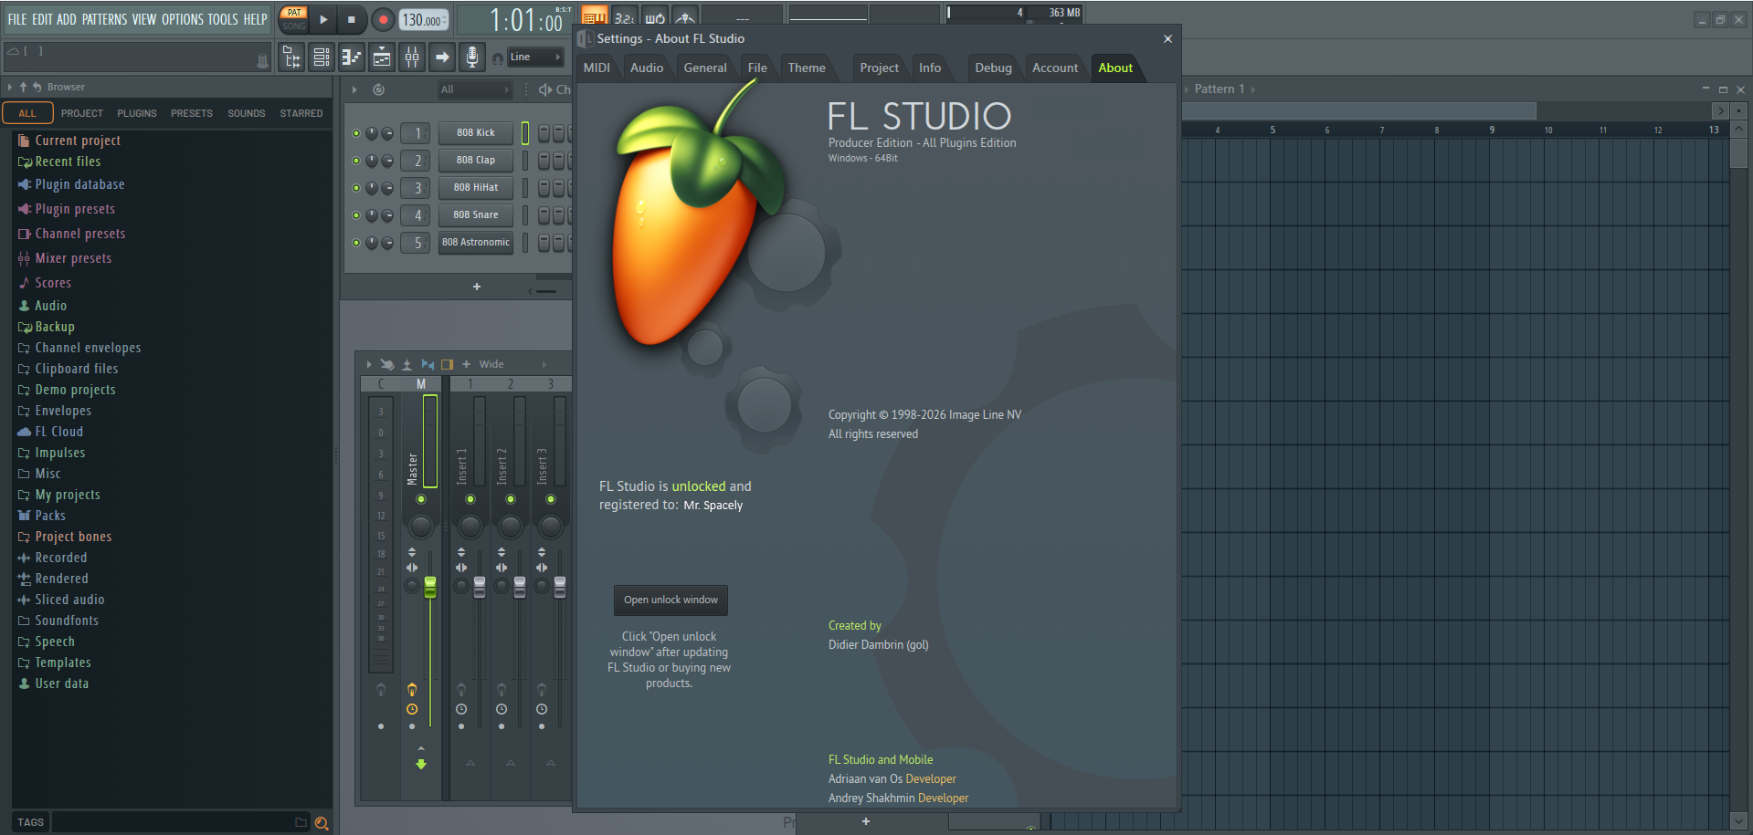
Task: Click the 130.000 tempo display
Action: (424, 20)
